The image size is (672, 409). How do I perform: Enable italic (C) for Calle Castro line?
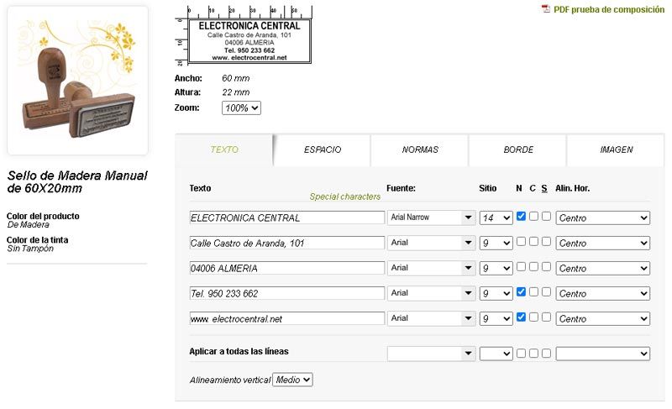(533, 242)
